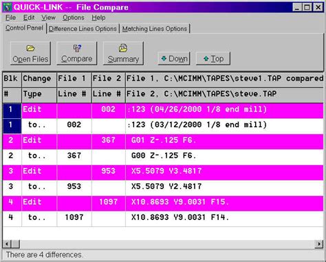This screenshot has width=326, height=262.
Task: Switch to Matching Lines Options tab
Action: coord(155,29)
